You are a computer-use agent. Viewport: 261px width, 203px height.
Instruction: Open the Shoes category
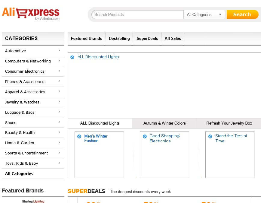coord(11,122)
